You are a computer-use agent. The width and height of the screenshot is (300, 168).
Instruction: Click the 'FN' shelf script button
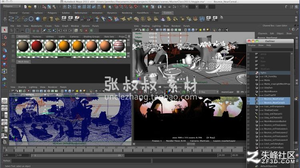click(215, 19)
